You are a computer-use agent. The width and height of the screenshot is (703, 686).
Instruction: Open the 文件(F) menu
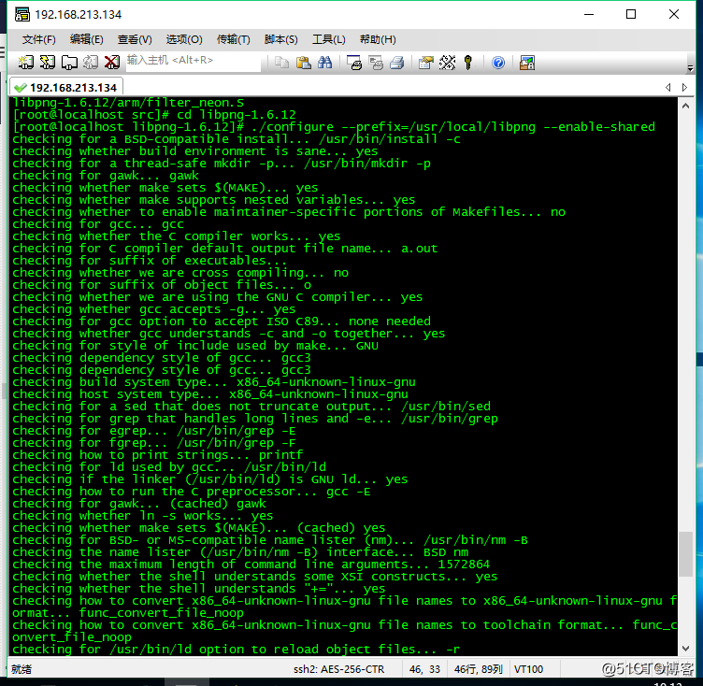click(x=39, y=39)
